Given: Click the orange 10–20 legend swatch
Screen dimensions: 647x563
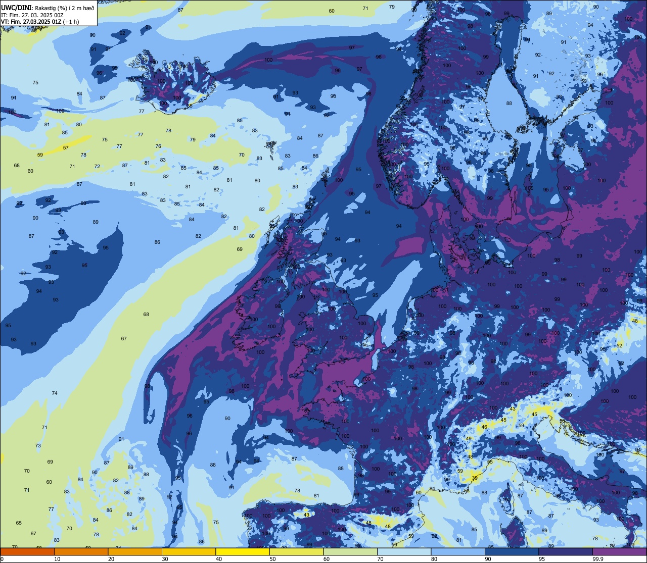Looking at the screenshot, I should 81,551.
